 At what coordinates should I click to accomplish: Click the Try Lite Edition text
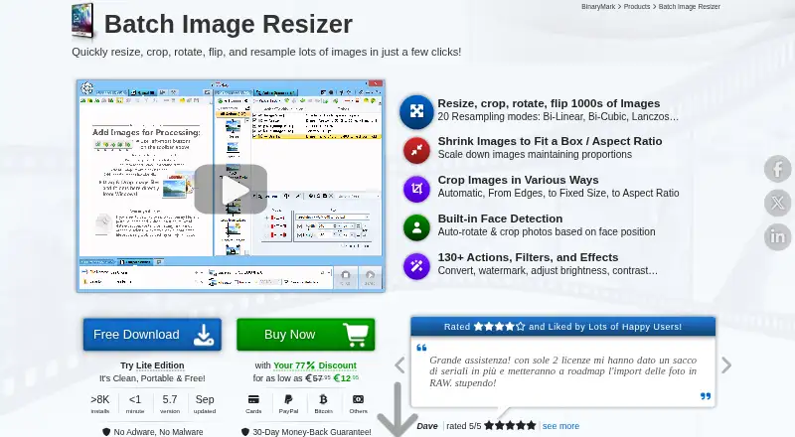[x=152, y=365]
